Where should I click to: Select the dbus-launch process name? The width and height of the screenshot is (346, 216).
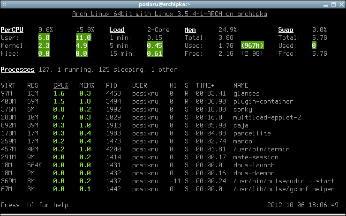[254, 165]
